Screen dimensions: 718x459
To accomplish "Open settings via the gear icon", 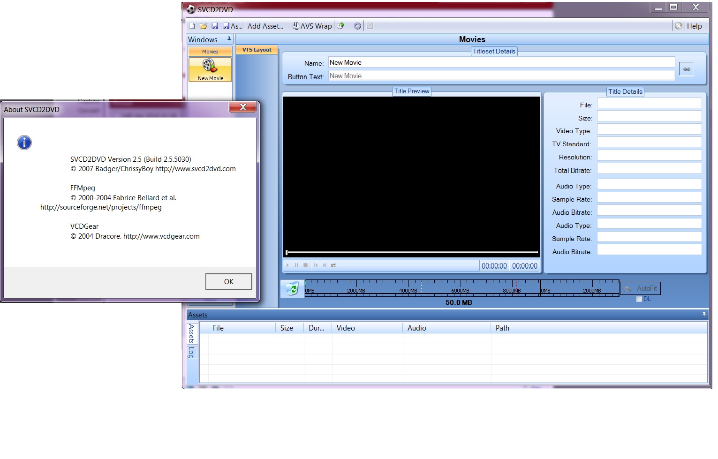I will point(357,26).
